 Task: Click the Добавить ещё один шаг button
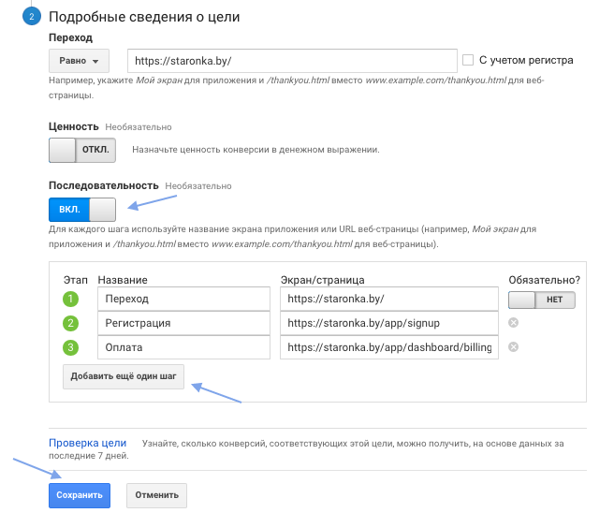coord(124,376)
